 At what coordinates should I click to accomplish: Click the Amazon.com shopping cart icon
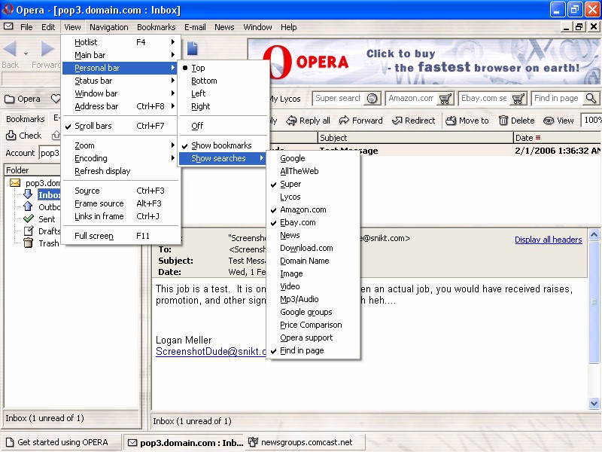point(445,99)
